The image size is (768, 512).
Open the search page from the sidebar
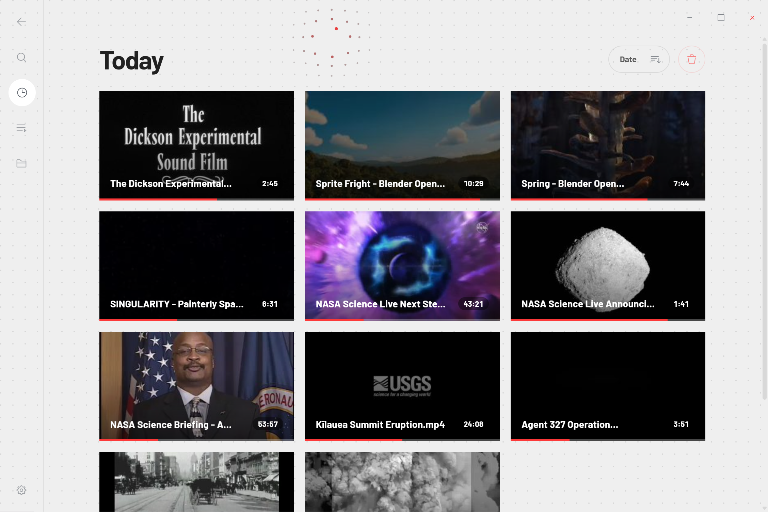[x=21, y=57]
